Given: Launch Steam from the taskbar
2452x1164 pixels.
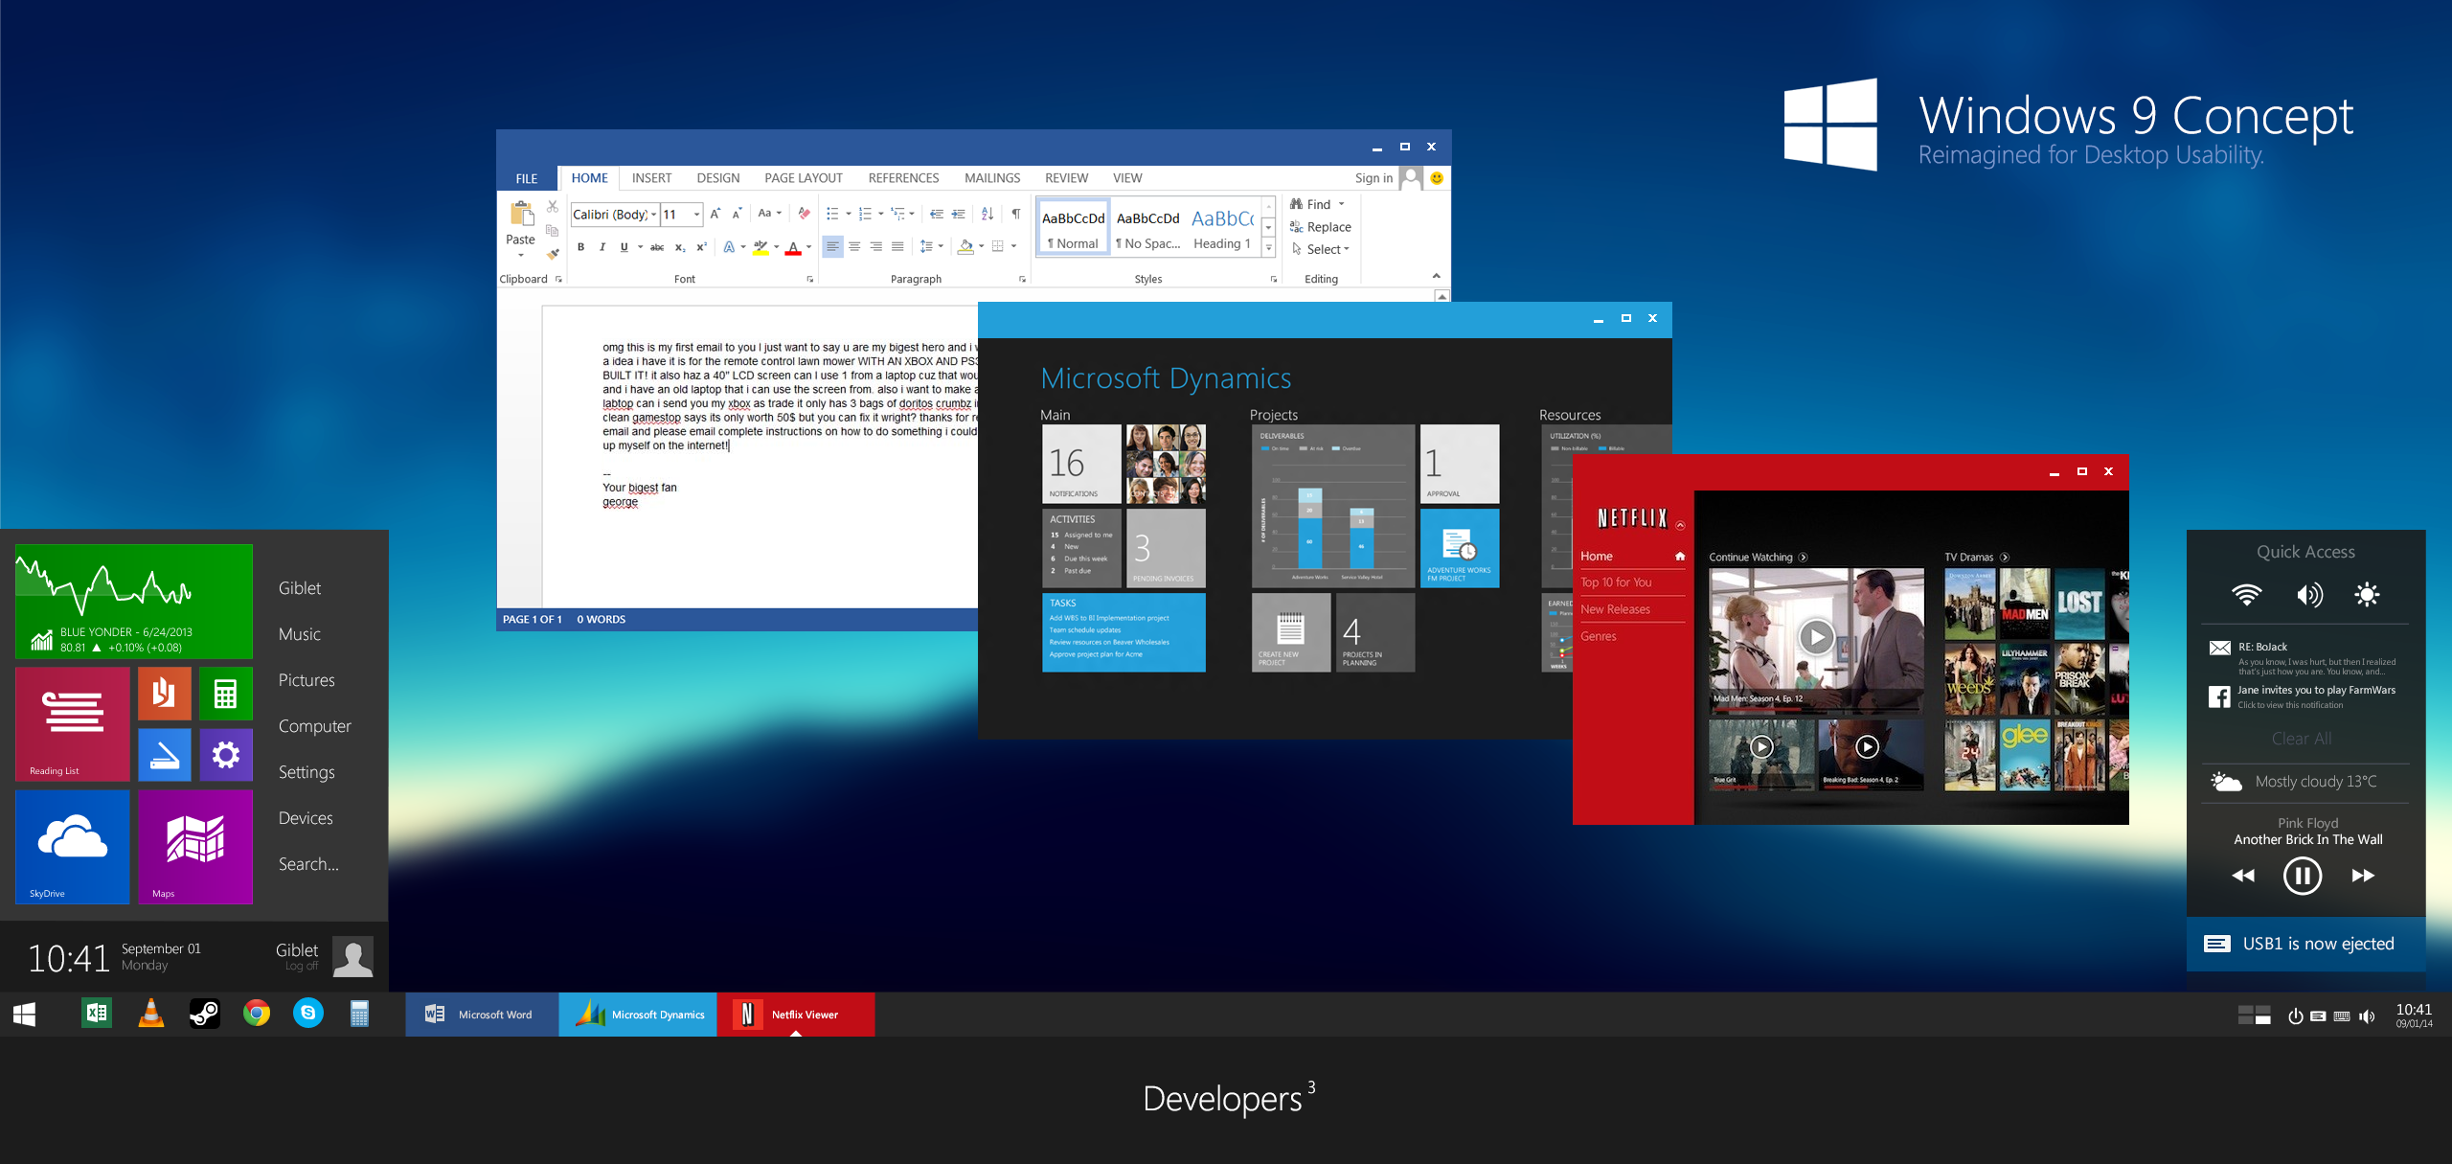Looking at the screenshot, I should point(204,1014).
